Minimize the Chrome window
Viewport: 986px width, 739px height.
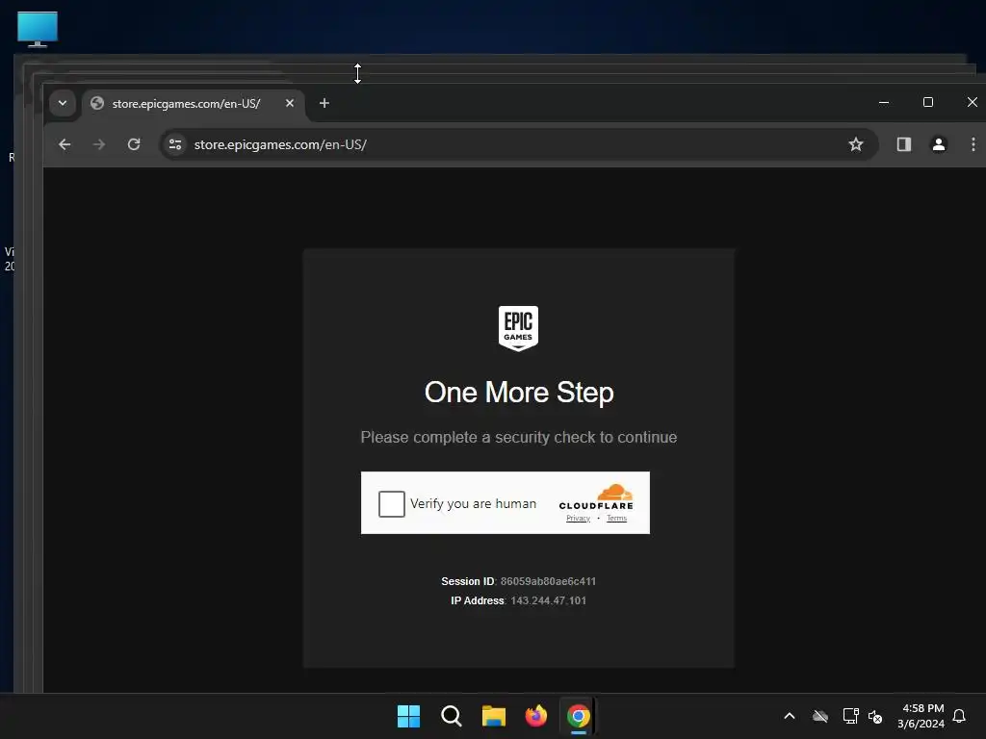click(884, 102)
